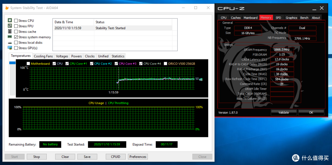This screenshot has height=165, width=332.
Task: Click the Date & Time column header
Action: click(73, 22)
